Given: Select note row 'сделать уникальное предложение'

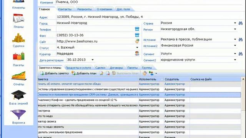Looking at the screenshot, I should pyautogui.click(x=139, y=132).
